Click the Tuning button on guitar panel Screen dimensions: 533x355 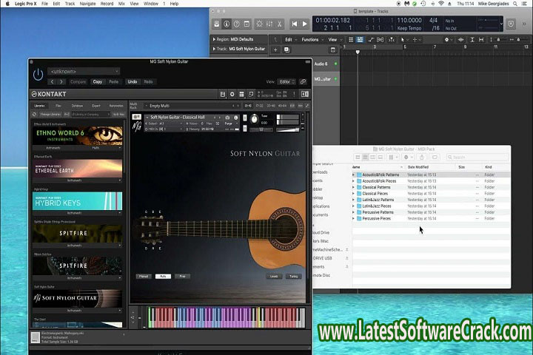click(294, 276)
